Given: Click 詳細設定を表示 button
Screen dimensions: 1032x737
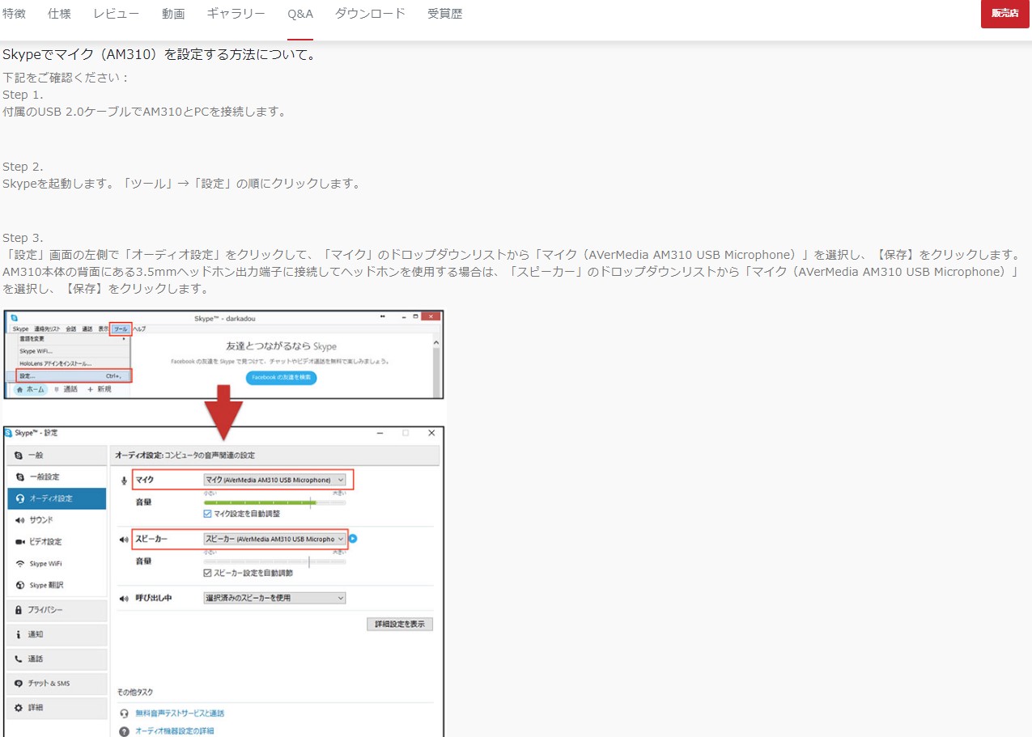Looking at the screenshot, I should [400, 625].
